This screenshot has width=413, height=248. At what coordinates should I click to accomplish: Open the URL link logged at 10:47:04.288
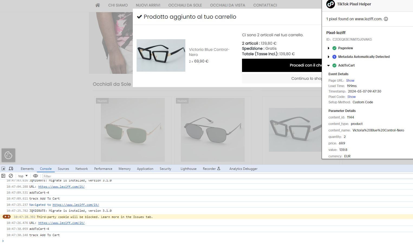[x=62, y=187]
